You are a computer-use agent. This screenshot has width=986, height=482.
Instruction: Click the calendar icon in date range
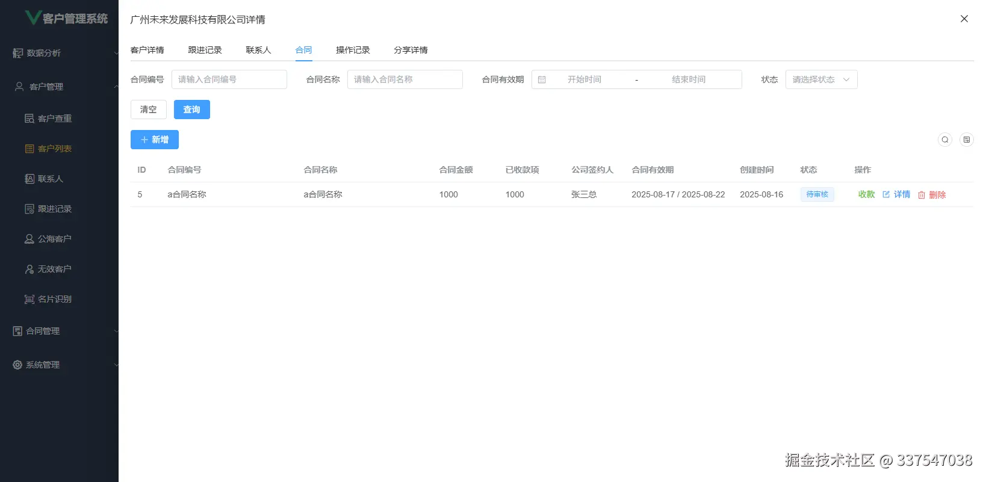pos(542,79)
